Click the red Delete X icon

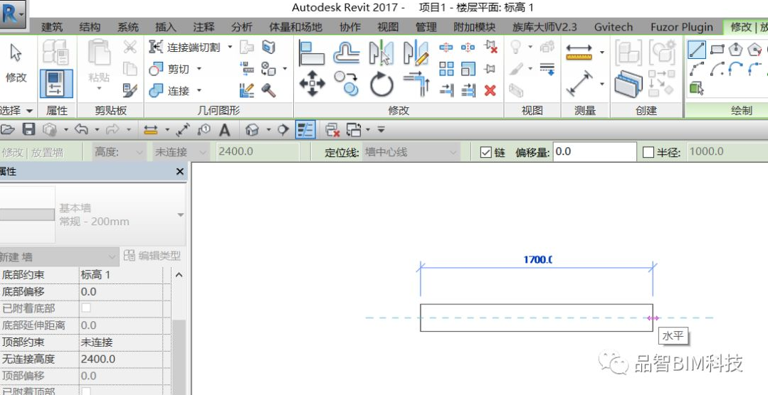490,90
